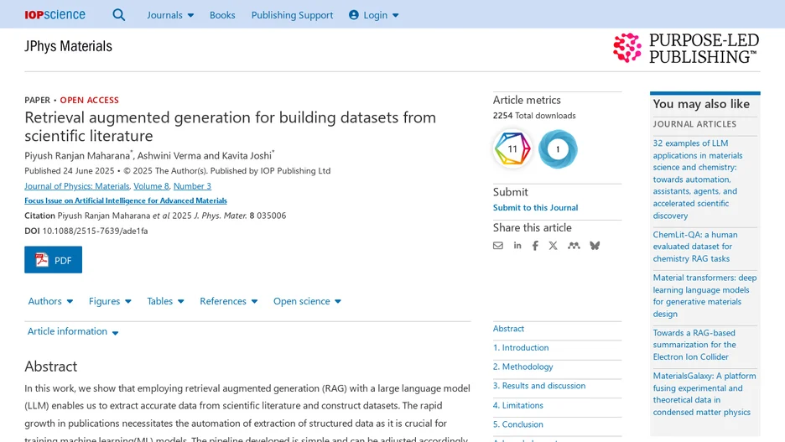Jump to 4. Limitations section
Viewport: 785px width, 442px height.
pos(518,405)
